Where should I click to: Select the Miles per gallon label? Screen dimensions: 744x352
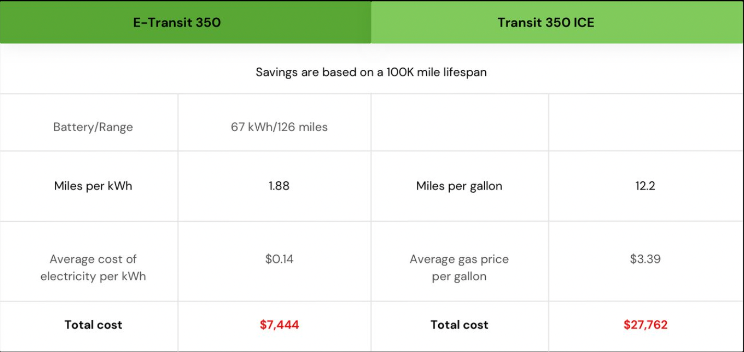click(459, 186)
